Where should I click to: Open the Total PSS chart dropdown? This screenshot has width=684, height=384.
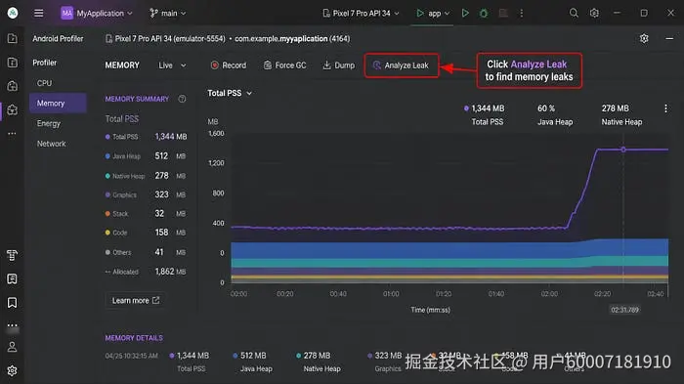230,93
